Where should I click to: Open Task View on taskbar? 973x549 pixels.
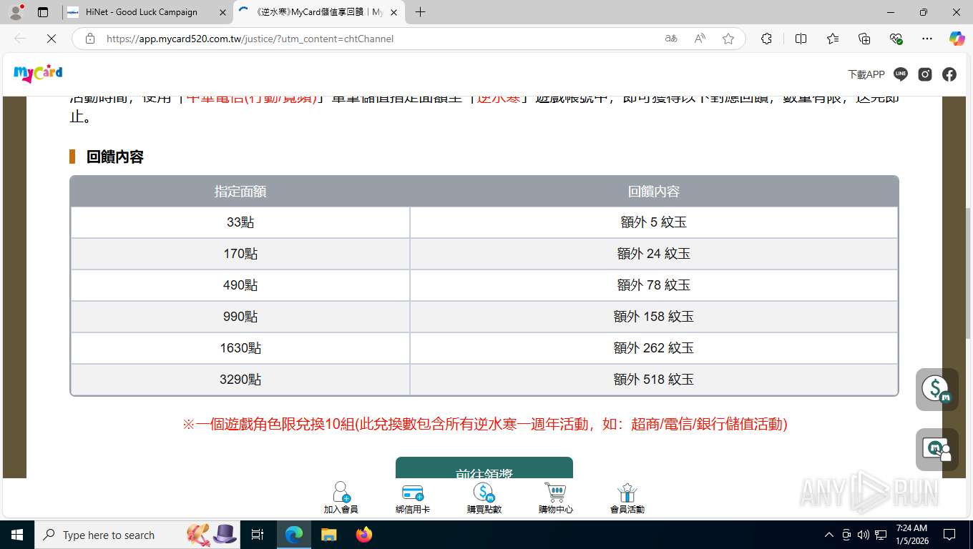[258, 535]
